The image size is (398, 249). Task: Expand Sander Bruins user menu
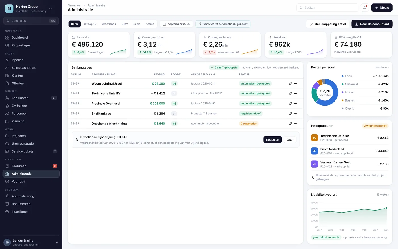pyautogui.click(x=31, y=242)
